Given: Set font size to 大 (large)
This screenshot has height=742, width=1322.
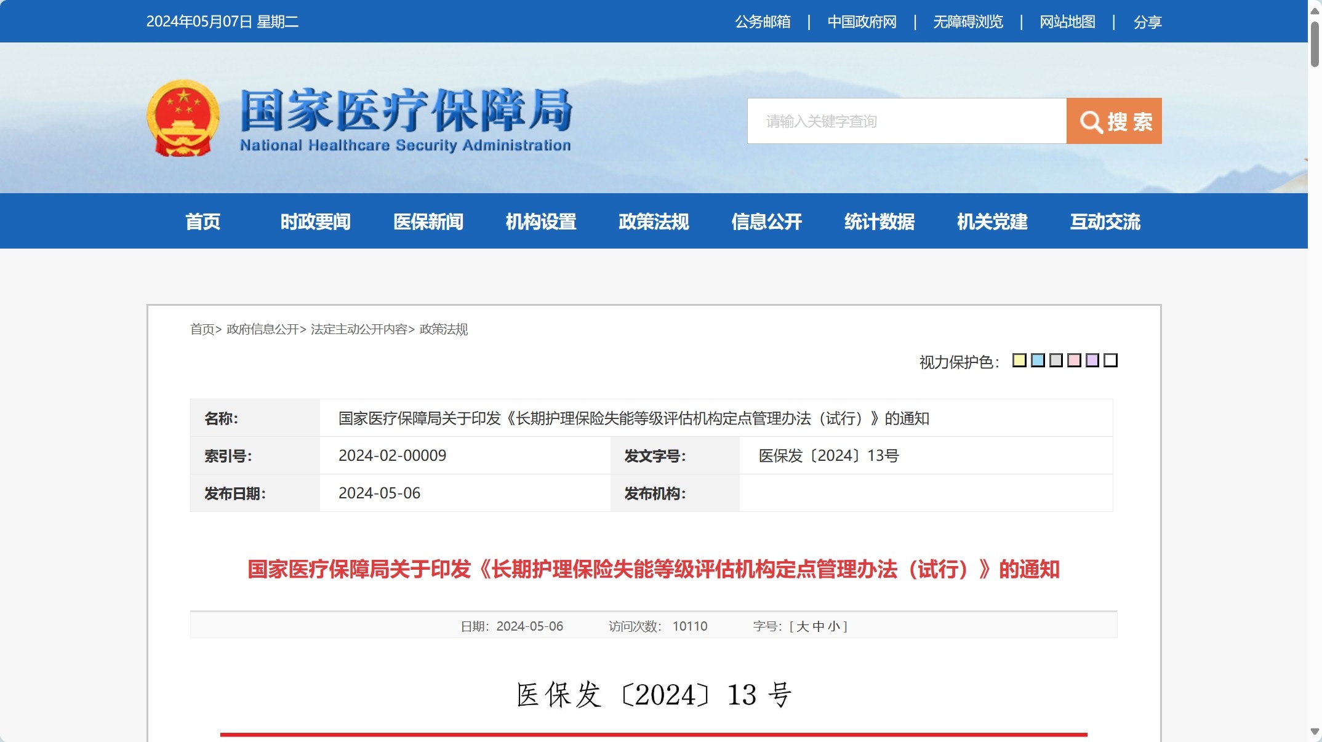Looking at the screenshot, I should coord(803,626).
